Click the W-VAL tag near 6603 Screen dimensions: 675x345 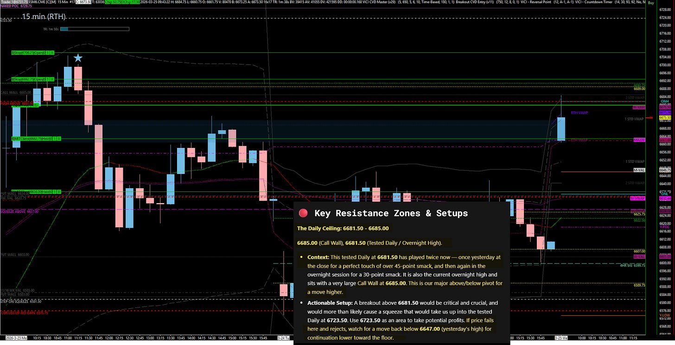[639, 256]
